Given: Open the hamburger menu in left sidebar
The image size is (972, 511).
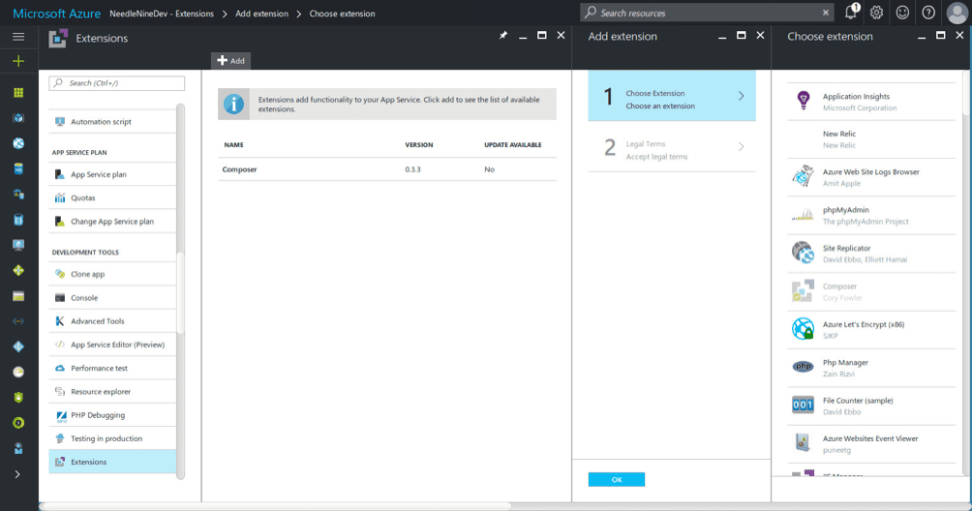Looking at the screenshot, I should [18, 37].
